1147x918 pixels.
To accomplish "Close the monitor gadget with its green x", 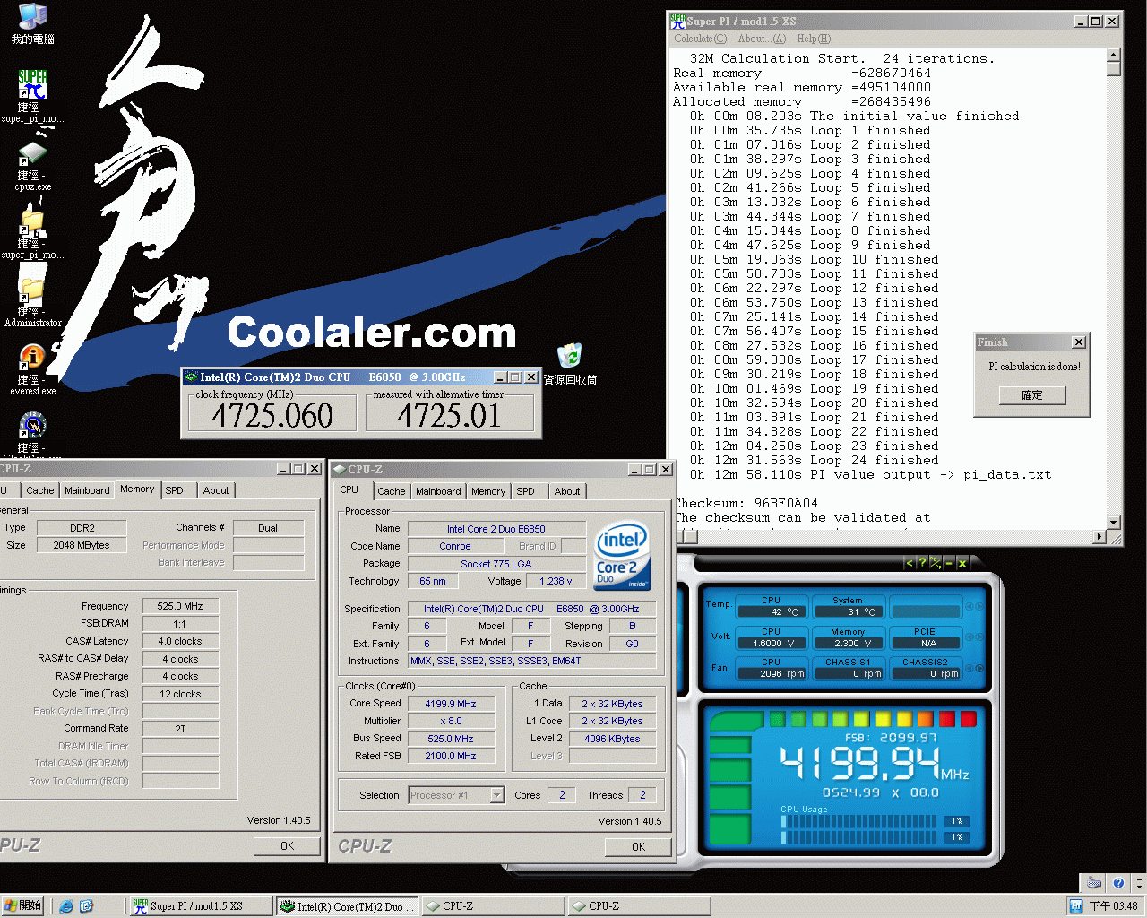I will [962, 563].
